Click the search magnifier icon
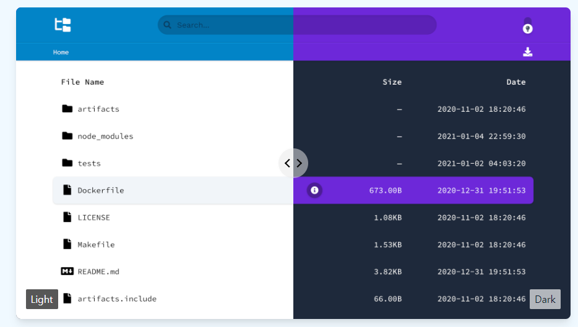 [167, 25]
